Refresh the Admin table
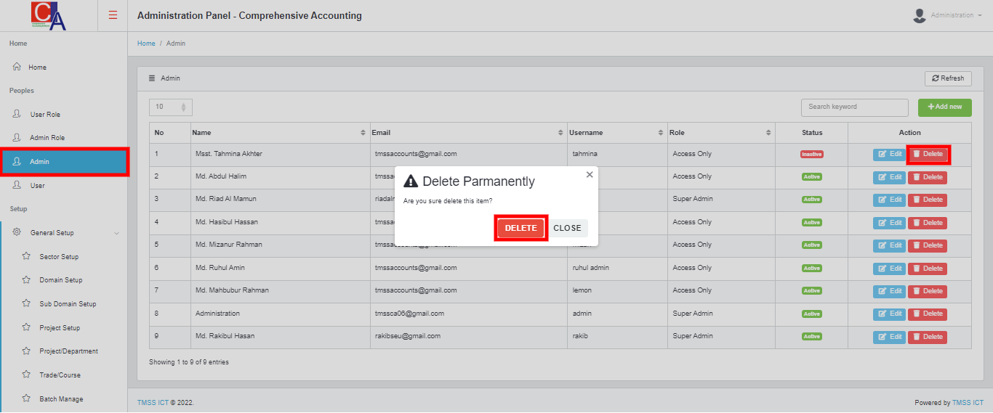Image resolution: width=993 pixels, height=413 pixels. tap(948, 78)
